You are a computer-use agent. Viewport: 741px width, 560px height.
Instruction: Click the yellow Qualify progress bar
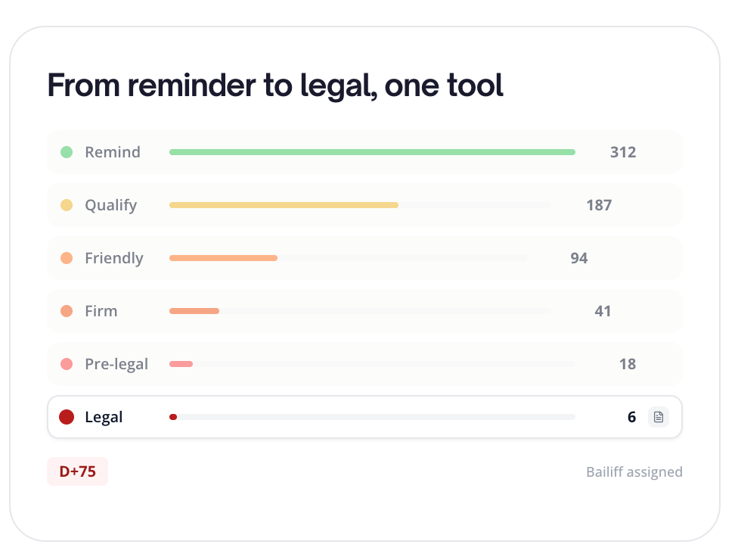[x=284, y=205]
